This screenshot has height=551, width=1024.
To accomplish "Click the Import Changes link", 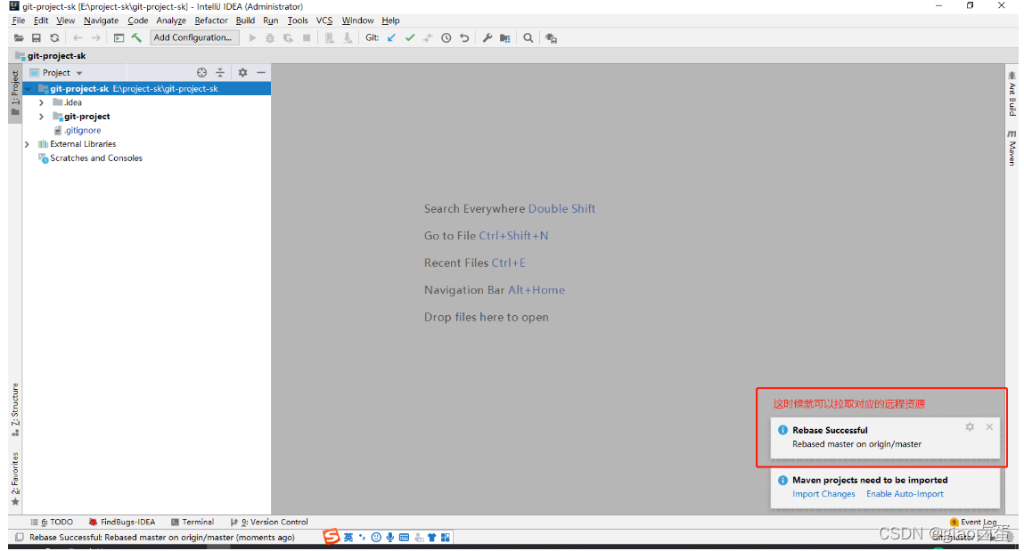I will [823, 494].
